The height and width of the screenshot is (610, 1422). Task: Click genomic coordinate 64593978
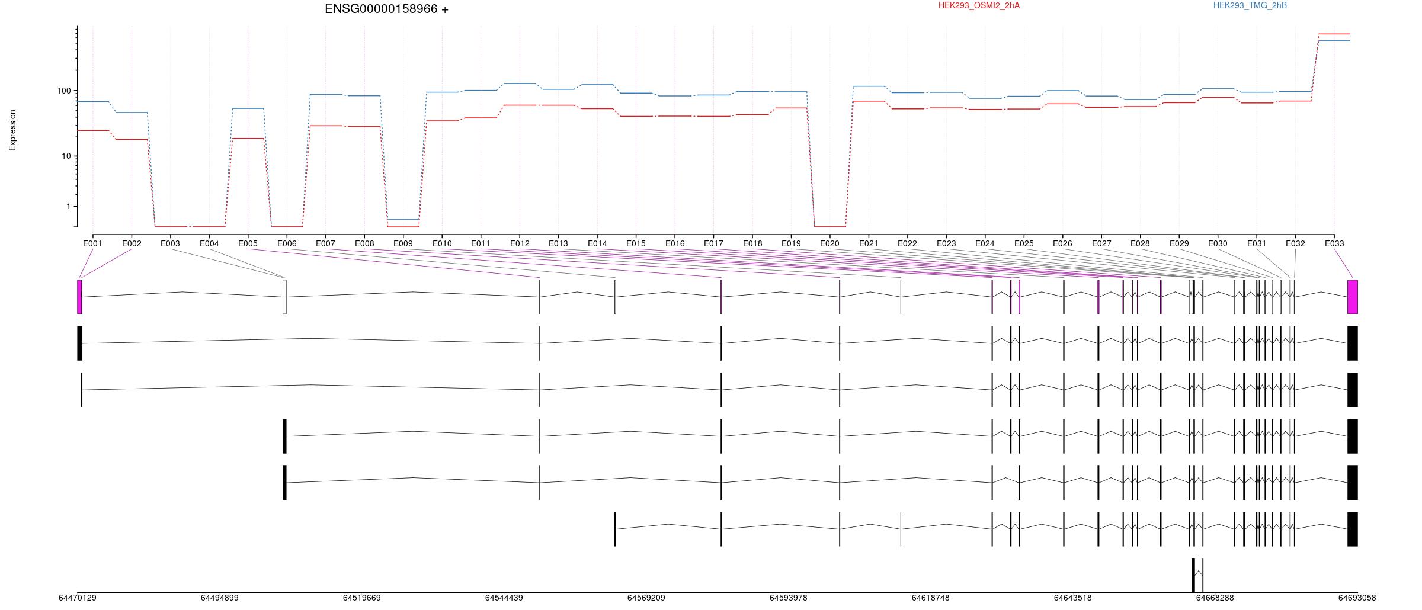(x=789, y=598)
